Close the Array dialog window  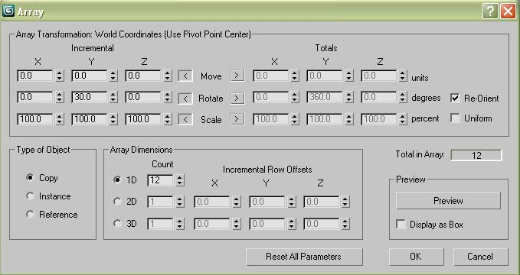click(508, 12)
